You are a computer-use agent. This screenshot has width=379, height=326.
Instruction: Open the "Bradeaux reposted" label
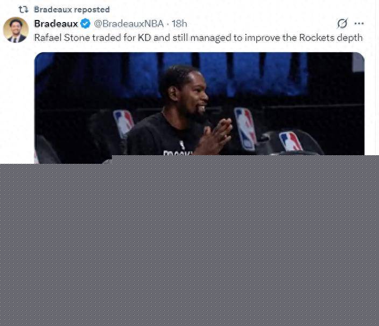click(x=72, y=10)
